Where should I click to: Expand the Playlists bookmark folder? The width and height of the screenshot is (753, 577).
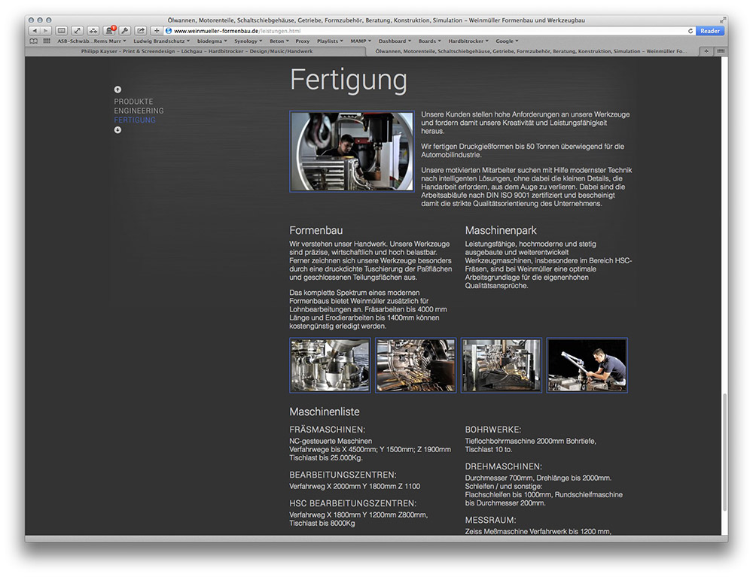pyautogui.click(x=330, y=41)
